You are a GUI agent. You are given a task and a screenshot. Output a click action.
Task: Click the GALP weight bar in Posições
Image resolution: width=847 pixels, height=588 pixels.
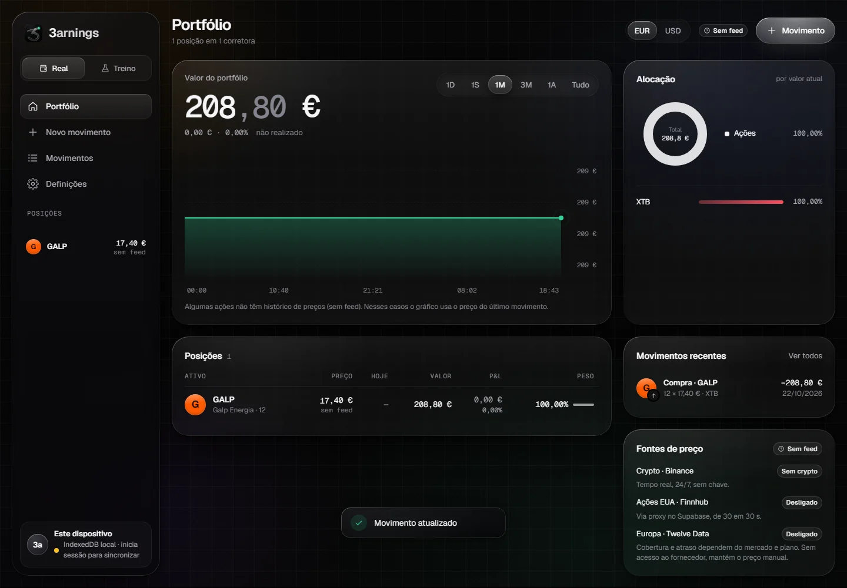coord(583,405)
